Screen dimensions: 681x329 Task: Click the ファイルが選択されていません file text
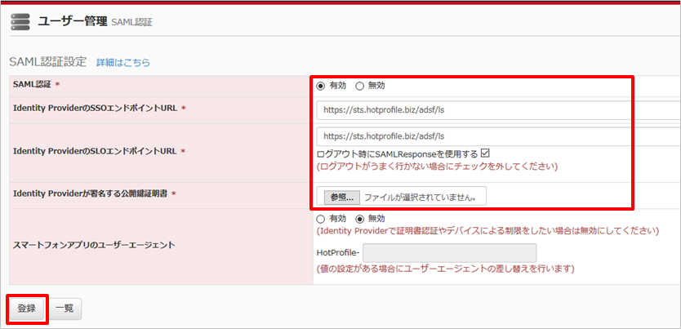point(425,197)
